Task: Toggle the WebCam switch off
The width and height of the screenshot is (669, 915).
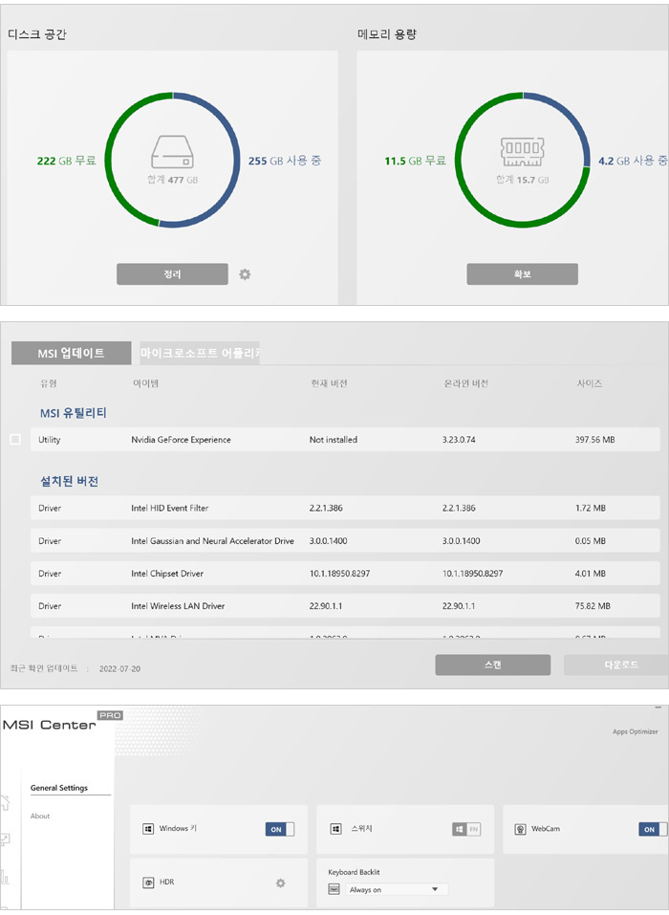Action: coord(652,829)
